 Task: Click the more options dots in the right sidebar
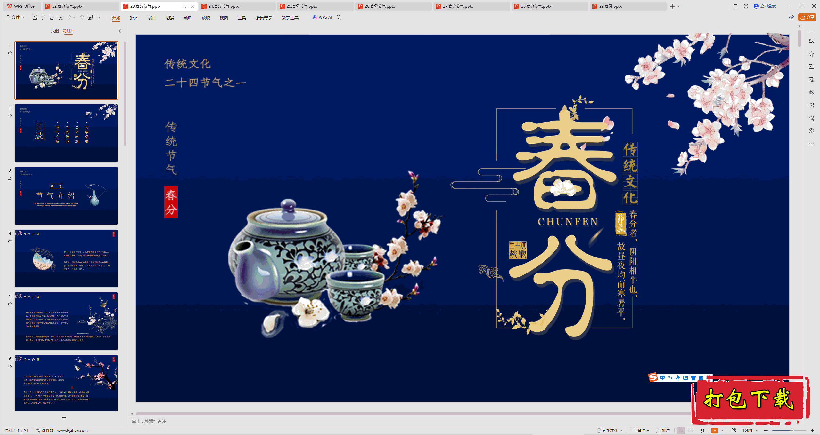[x=811, y=144]
